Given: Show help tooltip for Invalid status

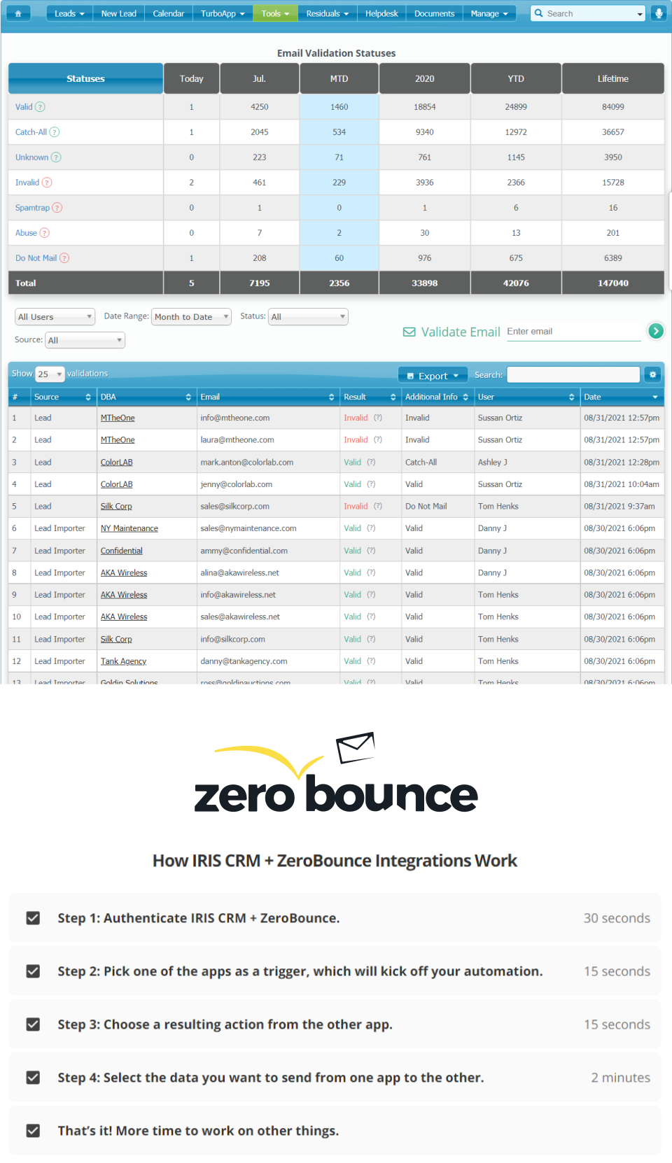Looking at the screenshot, I should (47, 183).
